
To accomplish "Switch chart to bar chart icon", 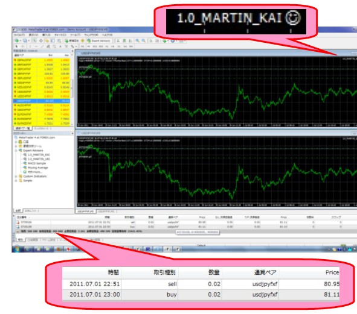I will [118, 40].
